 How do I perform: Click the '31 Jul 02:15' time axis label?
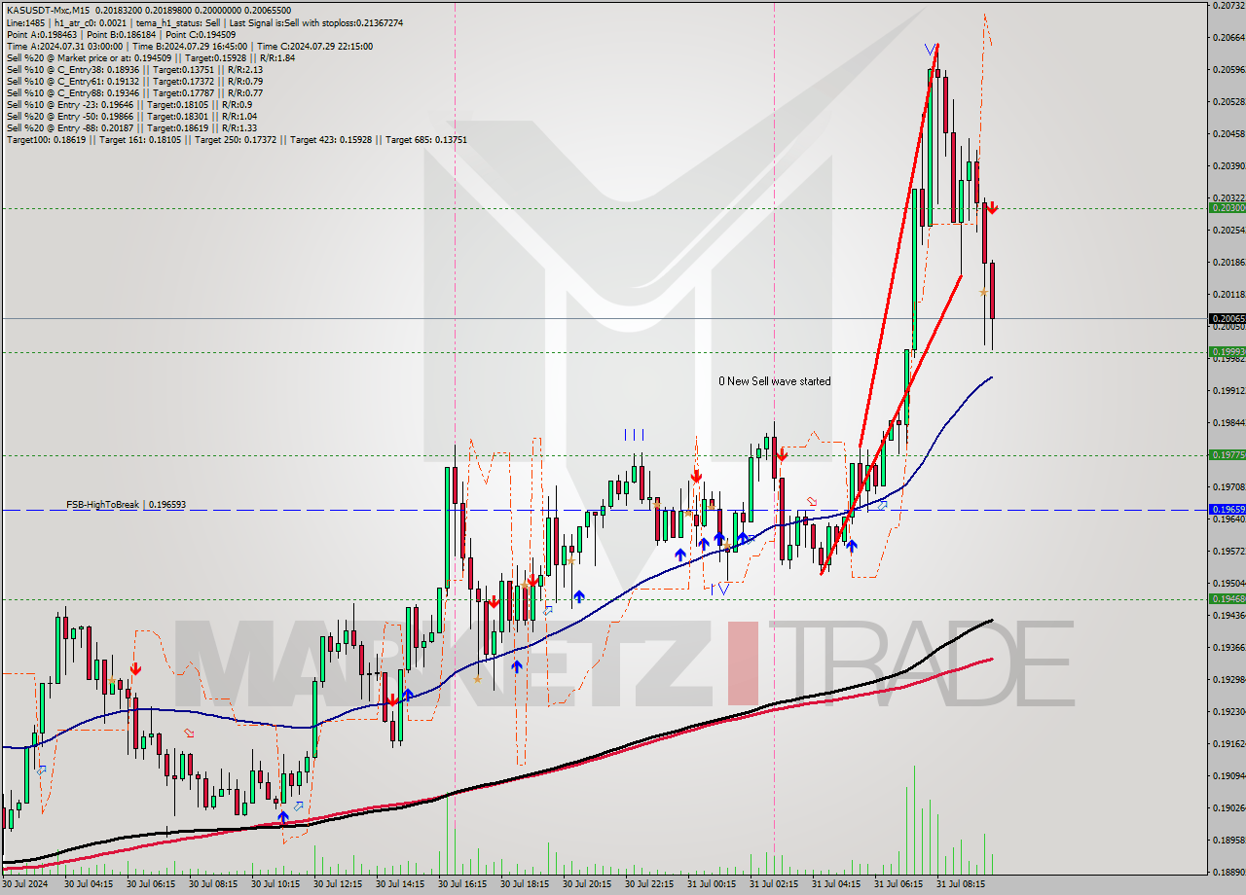coord(774,885)
